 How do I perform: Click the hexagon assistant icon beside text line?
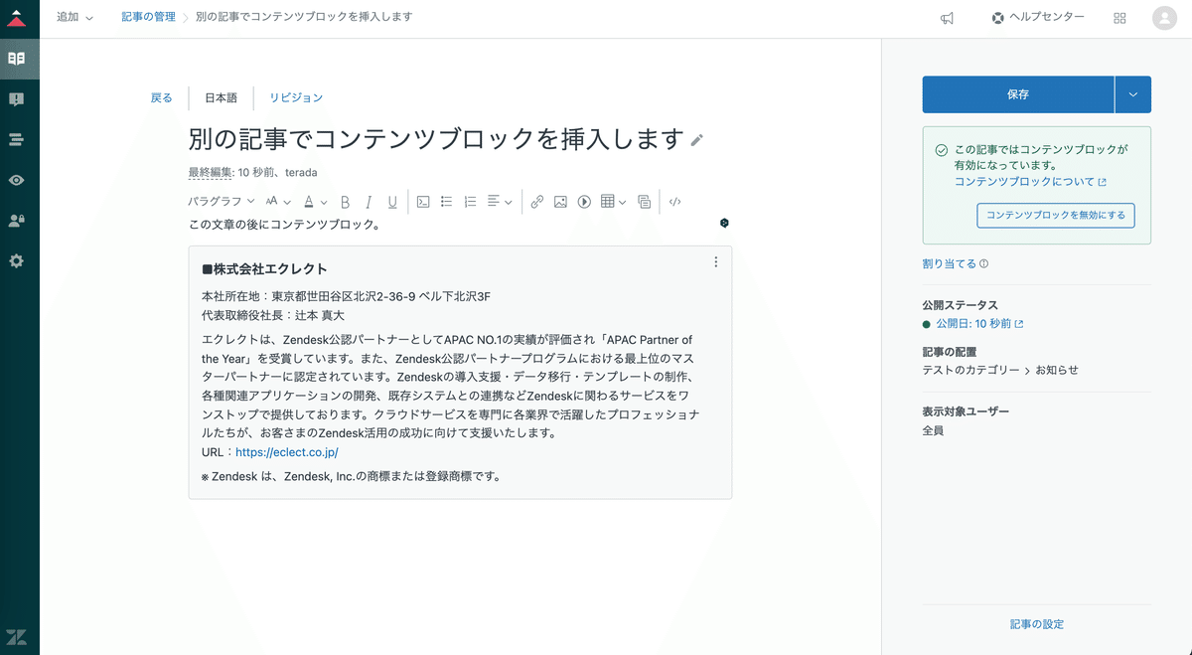tap(725, 223)
